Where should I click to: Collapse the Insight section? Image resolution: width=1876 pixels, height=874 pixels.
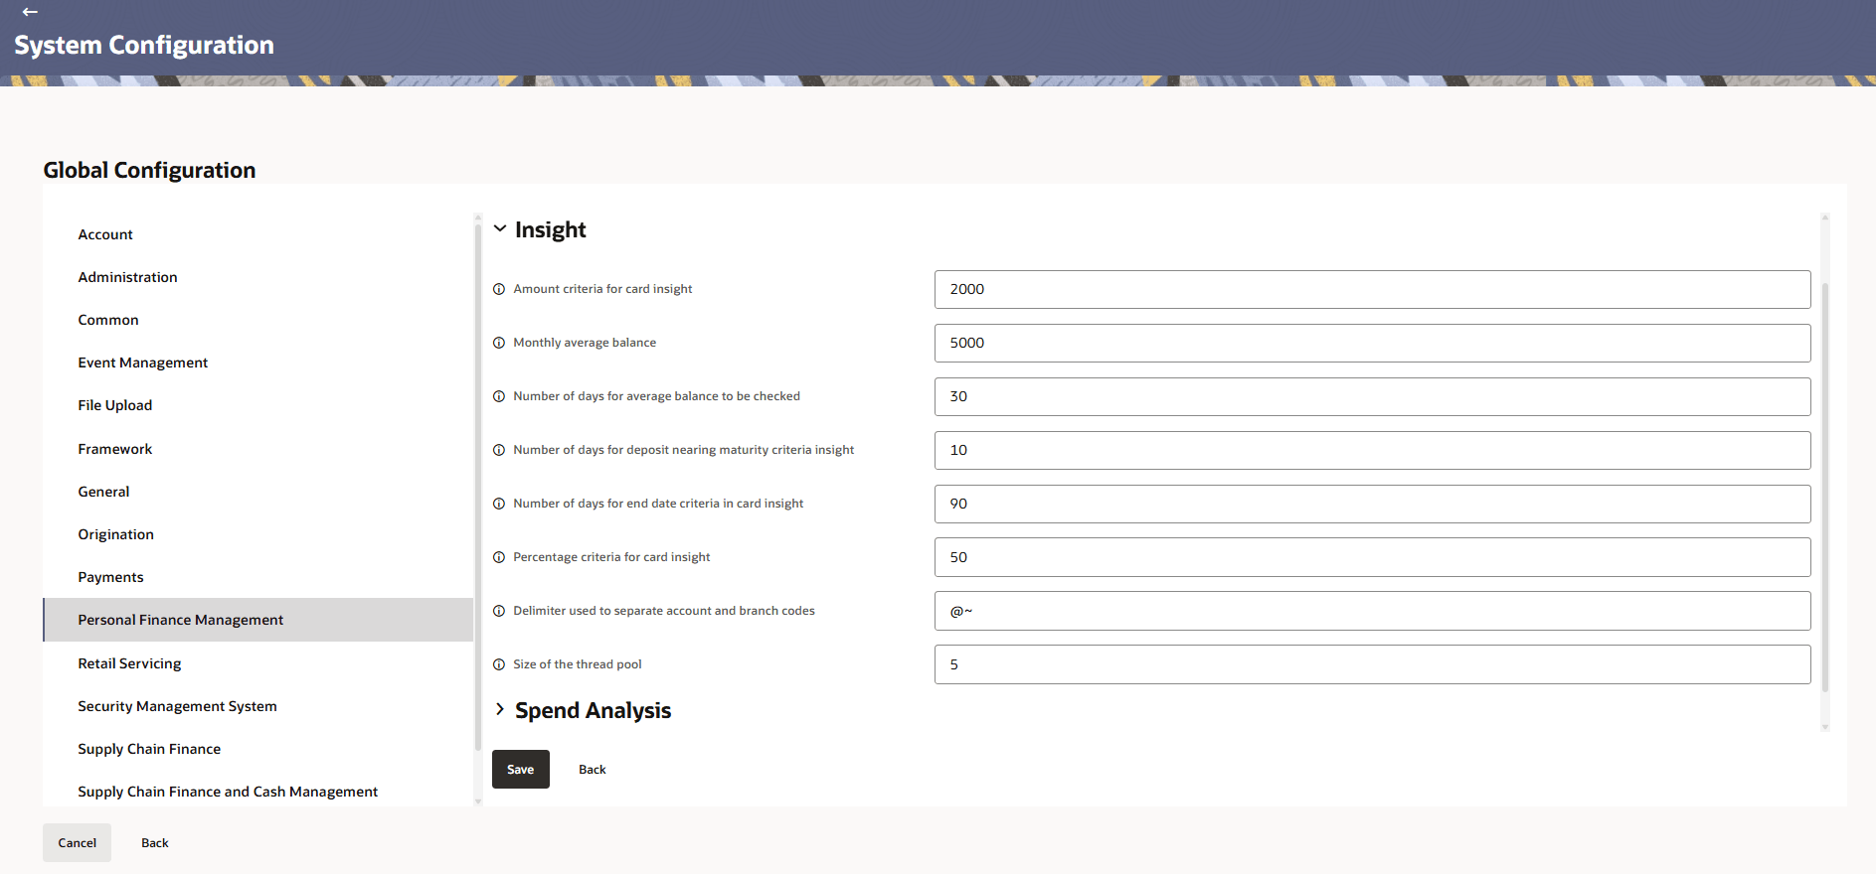coord(500,229)
